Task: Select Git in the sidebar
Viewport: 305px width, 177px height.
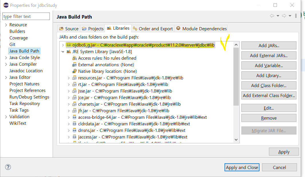Action: (x=12, y=45)
